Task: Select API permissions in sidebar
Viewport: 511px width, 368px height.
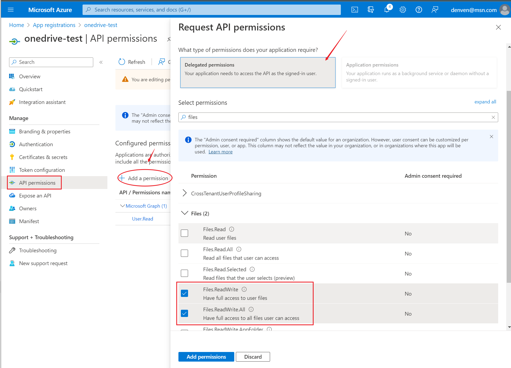Action: coord(37,183)
